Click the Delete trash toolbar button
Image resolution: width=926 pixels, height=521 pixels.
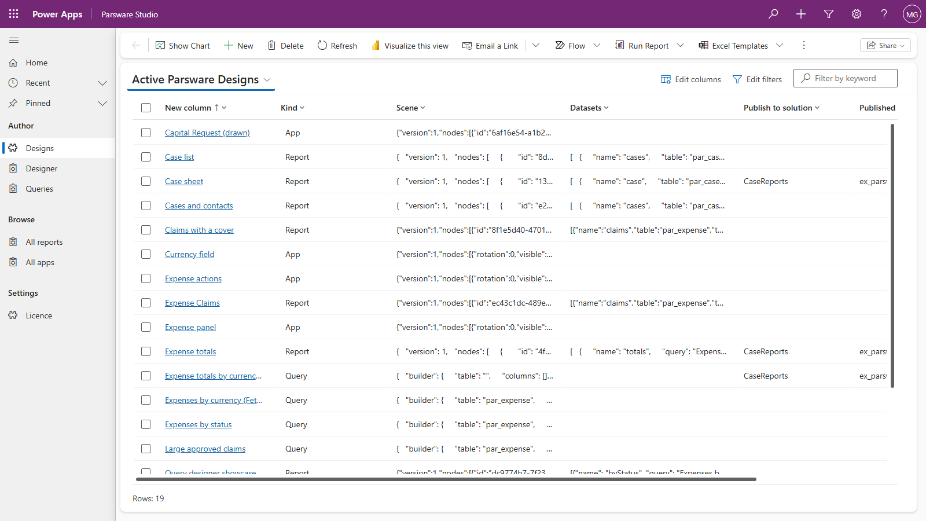[285, 46]
